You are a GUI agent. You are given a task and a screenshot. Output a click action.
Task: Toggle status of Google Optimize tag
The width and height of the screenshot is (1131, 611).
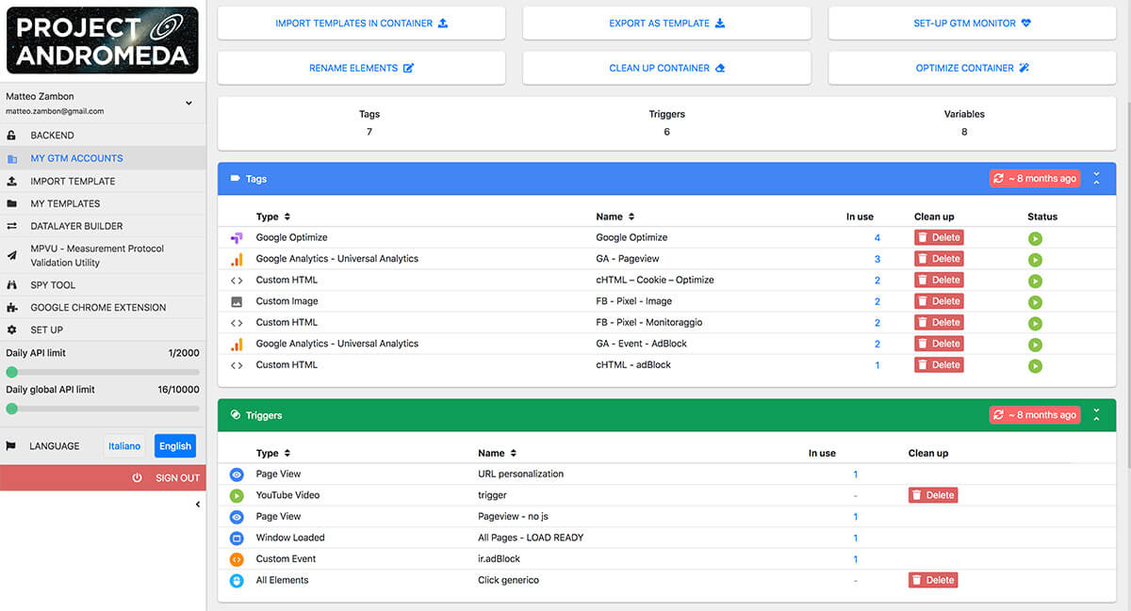pyautogui.click(x=1035, y=238)
